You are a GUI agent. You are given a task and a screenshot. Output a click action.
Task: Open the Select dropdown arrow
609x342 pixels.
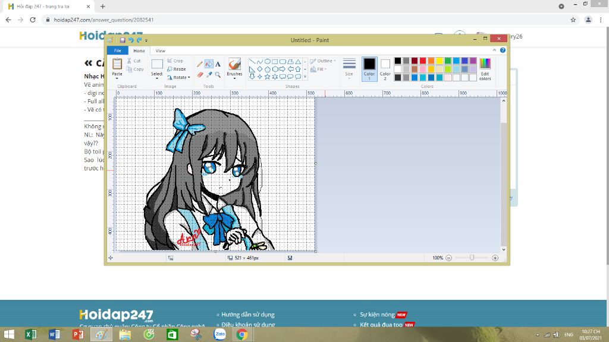click(x=157, y=78)
